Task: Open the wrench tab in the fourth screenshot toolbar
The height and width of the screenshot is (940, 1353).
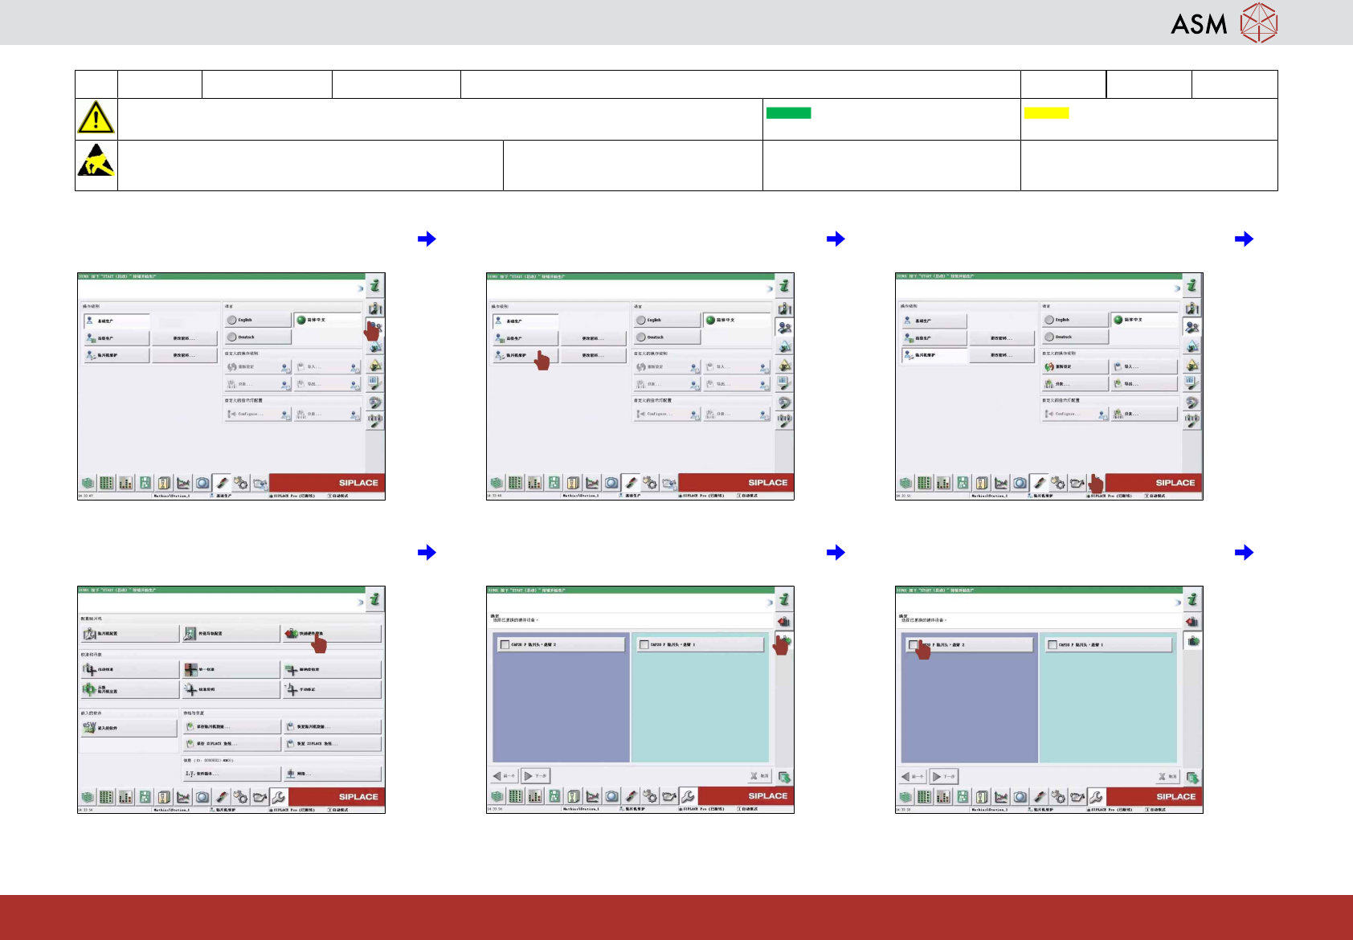Action: tap(278, 797)
